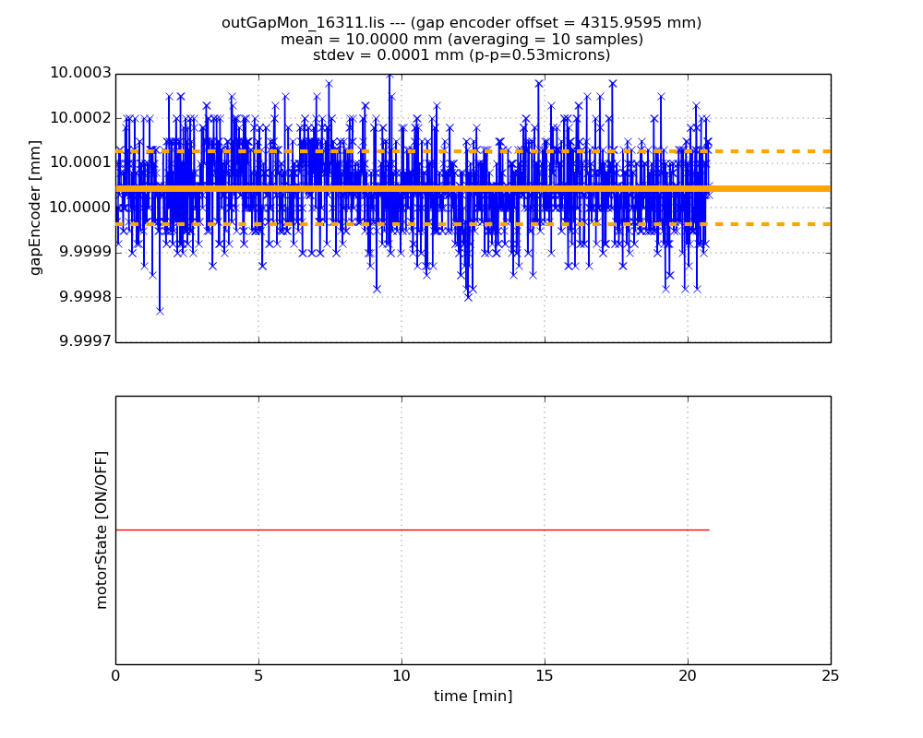The height and width of the screenshot is (738, 923).
Task: Click the time [min] x-axis label
Action: point(473,696)
